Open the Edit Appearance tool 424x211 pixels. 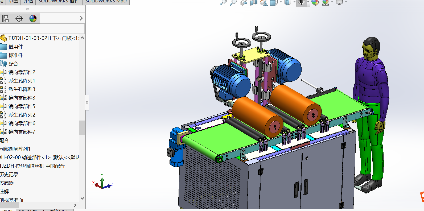pos(315,3)
